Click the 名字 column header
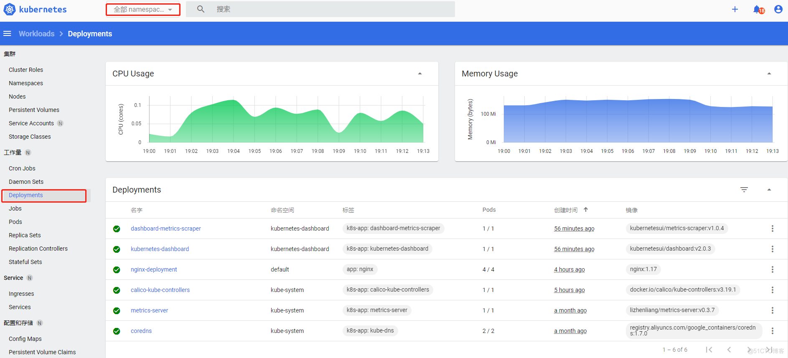The width and height of the screenshot is (788, 358). pyautogui.click(x=137, y=210)
